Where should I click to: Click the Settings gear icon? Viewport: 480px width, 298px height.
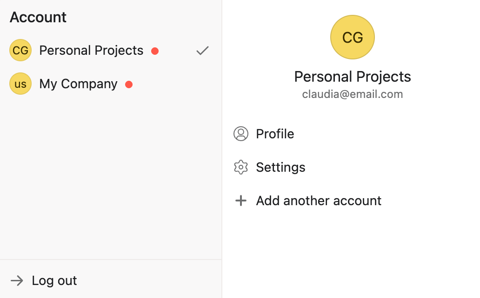pos(240,167)
